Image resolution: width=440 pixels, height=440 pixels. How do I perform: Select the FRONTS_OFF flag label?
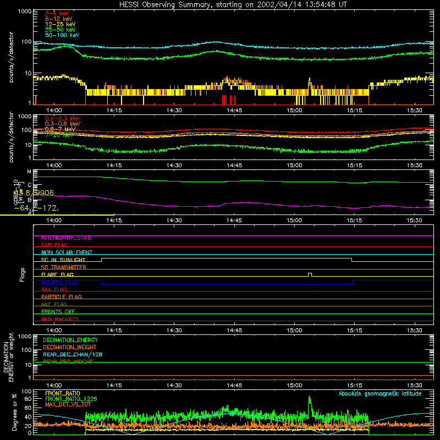(58, 312)
